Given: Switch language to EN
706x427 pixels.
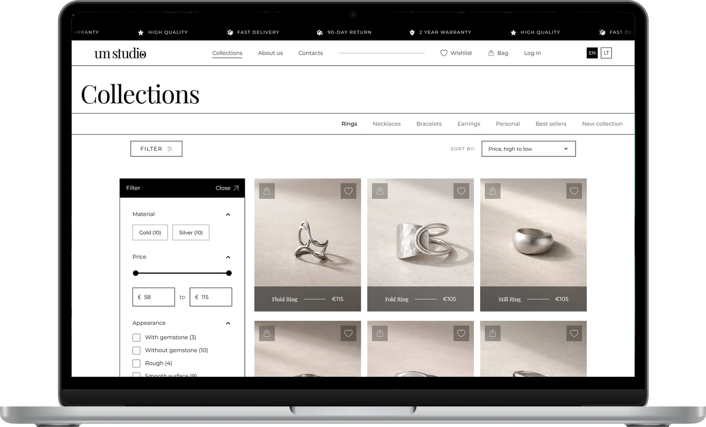Looking at the screenshot, I should tap(592, 53).
